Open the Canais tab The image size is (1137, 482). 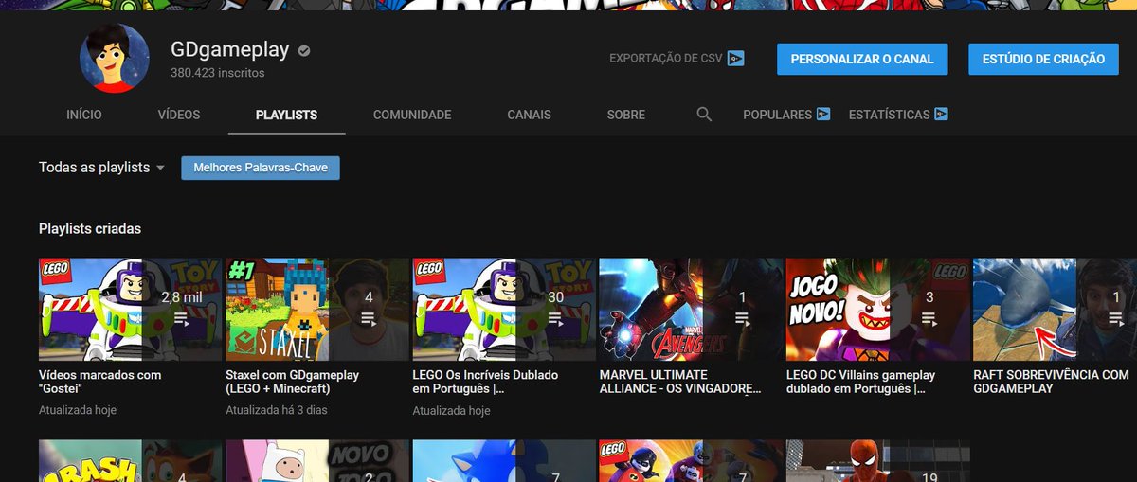coord(529,115)
